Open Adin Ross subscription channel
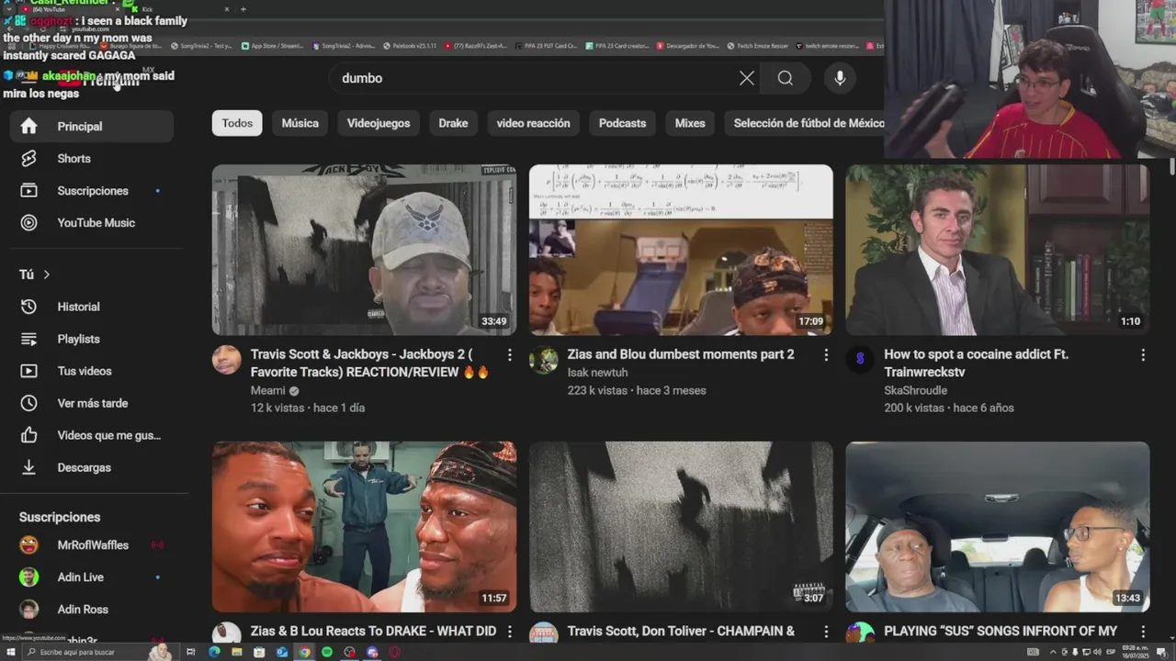1176x661 pixels. point(91,610)
